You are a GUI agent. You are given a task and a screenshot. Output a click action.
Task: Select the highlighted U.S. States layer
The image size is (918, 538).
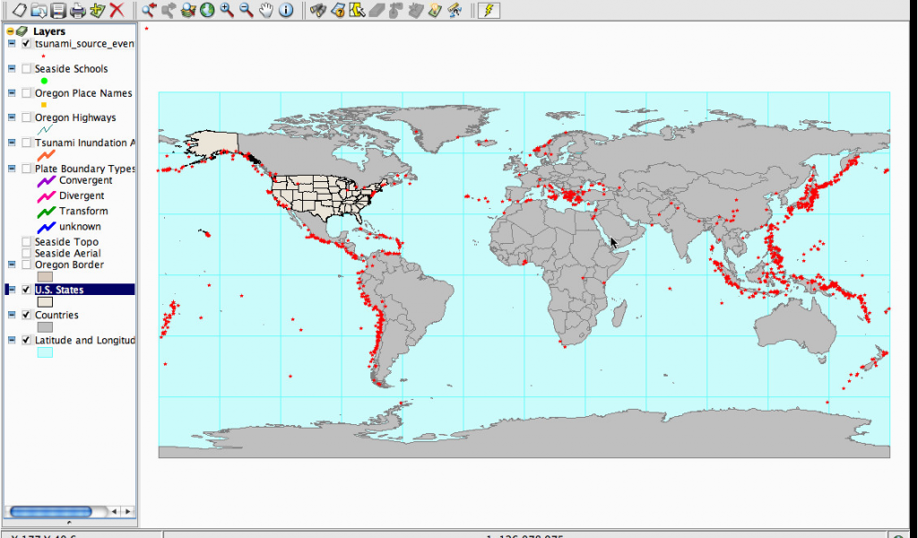click(x=84, y=290)
